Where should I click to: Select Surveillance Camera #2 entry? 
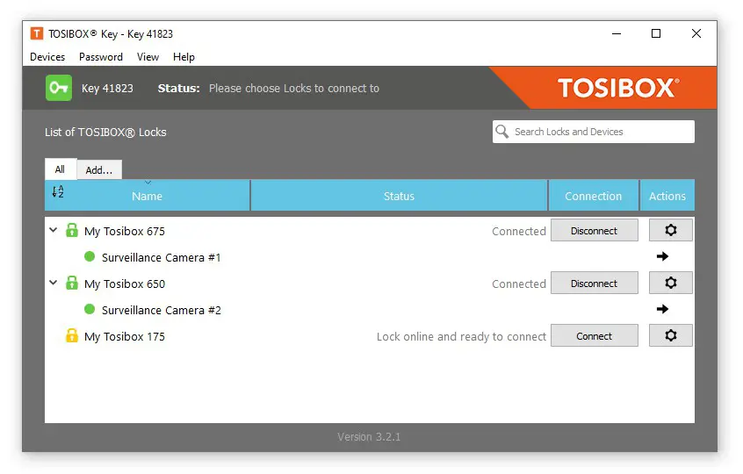coord(161,310)
